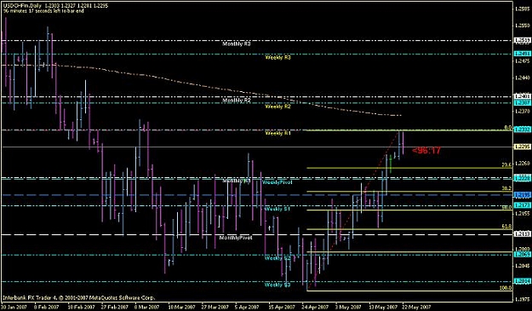Click the 15 Apr 2007 date label
Screen dimensions: 532x311
[x=281, y=307]
